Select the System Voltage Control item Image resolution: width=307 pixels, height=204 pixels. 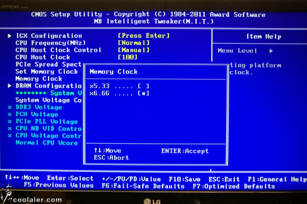pos(49,100)
